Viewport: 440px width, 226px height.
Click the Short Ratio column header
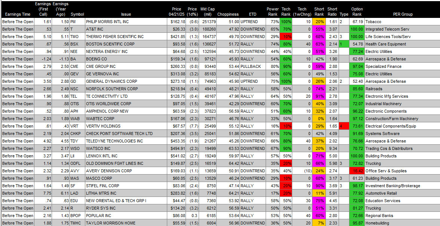(x=332, y=12)
